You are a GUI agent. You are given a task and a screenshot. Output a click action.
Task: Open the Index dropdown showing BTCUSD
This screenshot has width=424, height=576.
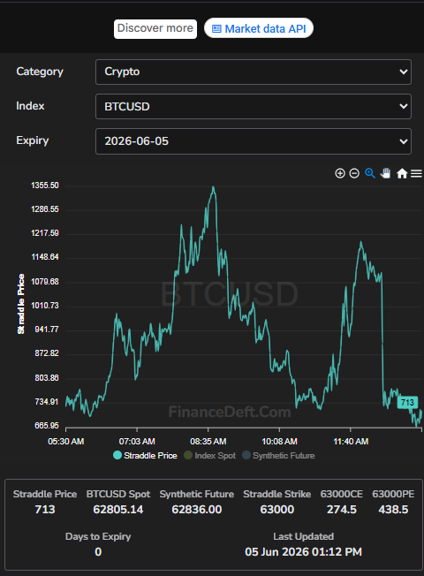coord(254,106)
